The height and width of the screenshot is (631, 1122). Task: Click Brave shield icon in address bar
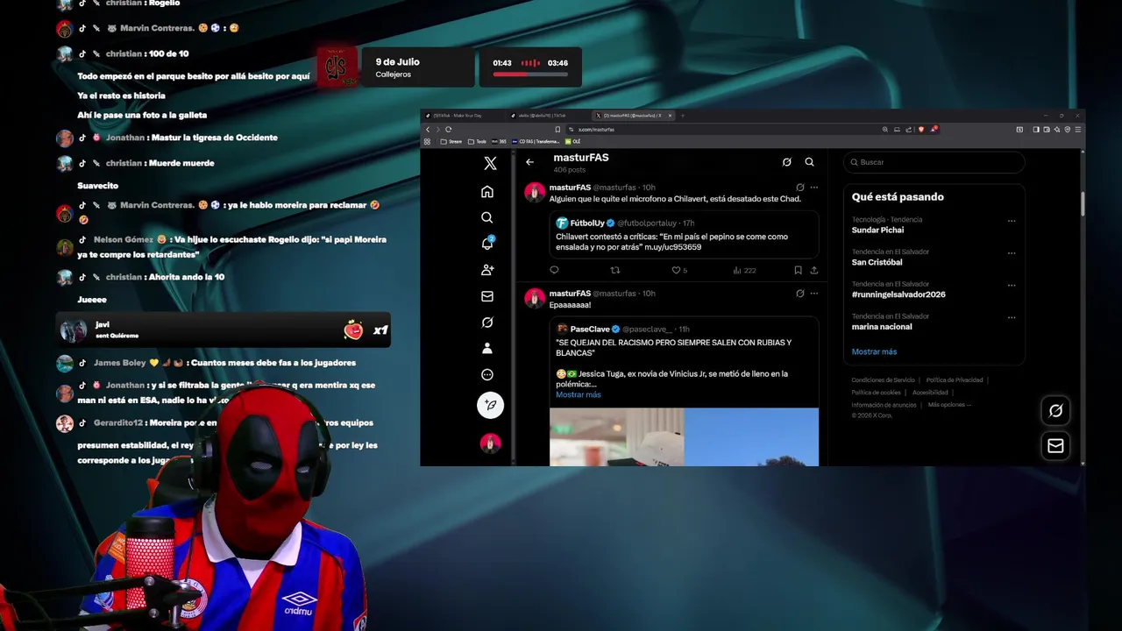point(921,130)
